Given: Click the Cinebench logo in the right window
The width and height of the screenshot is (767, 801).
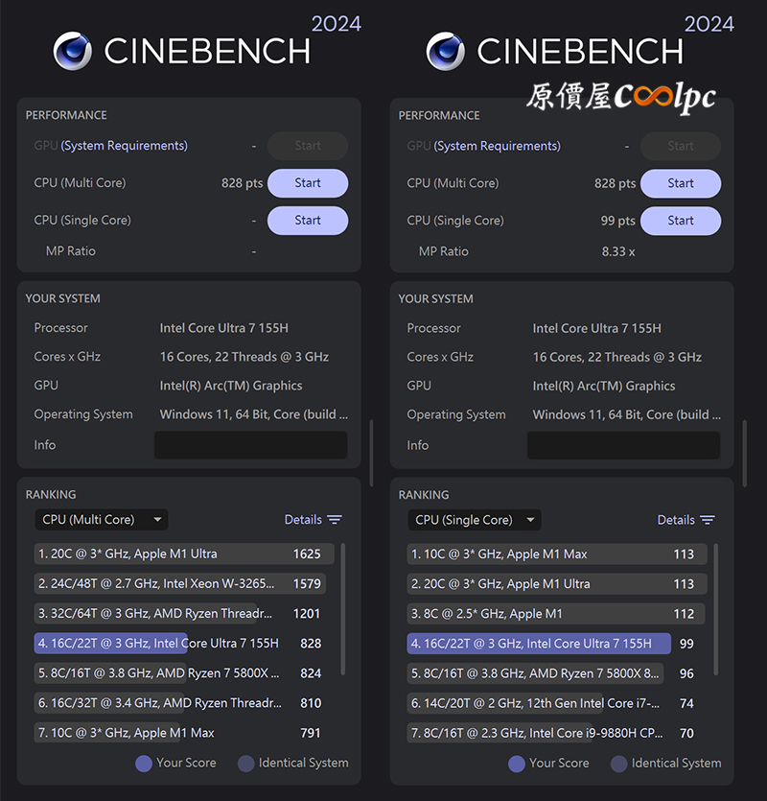Looking at the screenshot, I should tap(445, 51).
